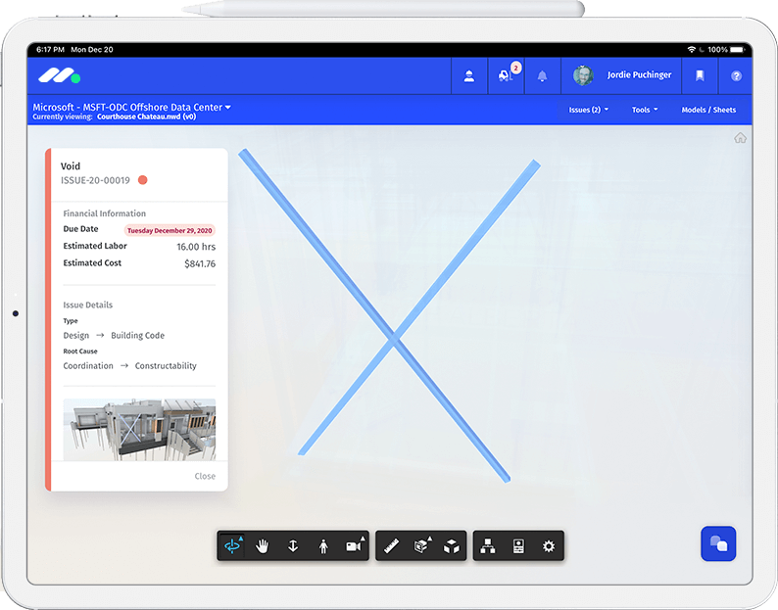Open the chat bubbles button
The width and height of the screenshot is (778, 610).
tap(718, 543)
